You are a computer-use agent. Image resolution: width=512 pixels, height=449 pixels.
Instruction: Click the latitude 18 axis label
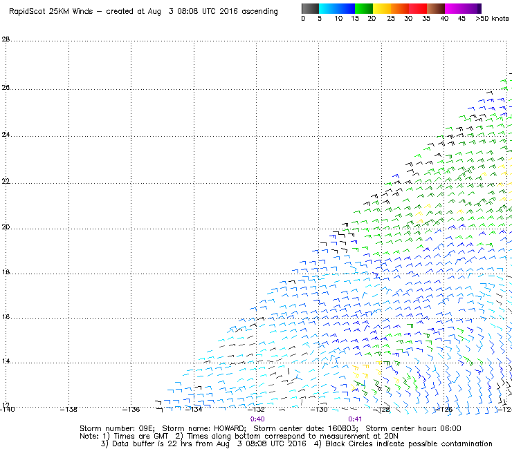tap(6, 272)
